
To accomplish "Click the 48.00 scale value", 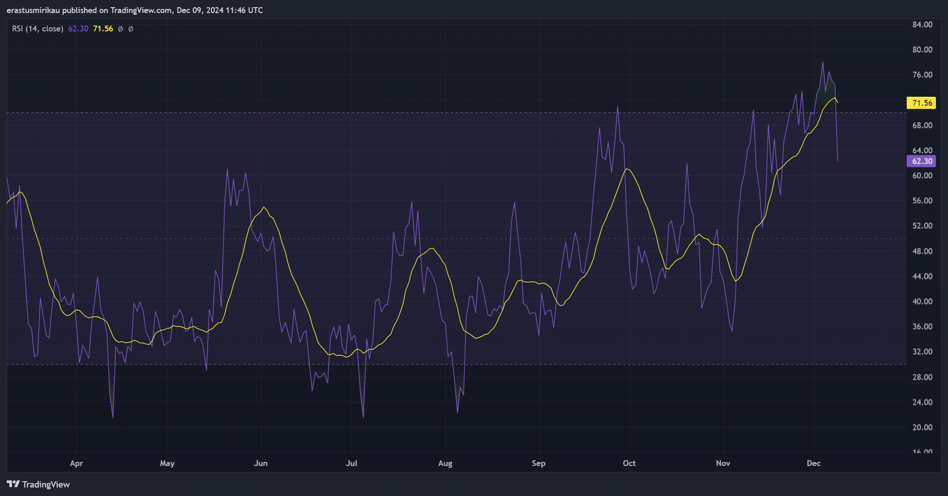I will (x=922, y=251).
